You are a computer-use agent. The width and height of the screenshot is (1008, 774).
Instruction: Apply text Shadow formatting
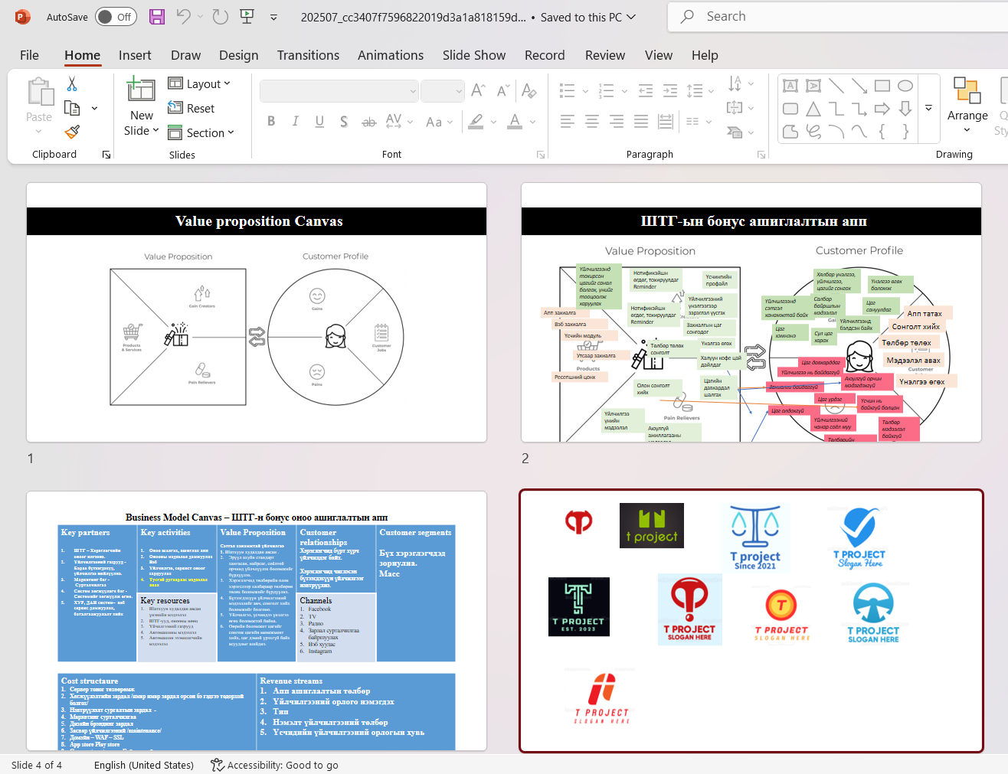click(x=344, y=121)
